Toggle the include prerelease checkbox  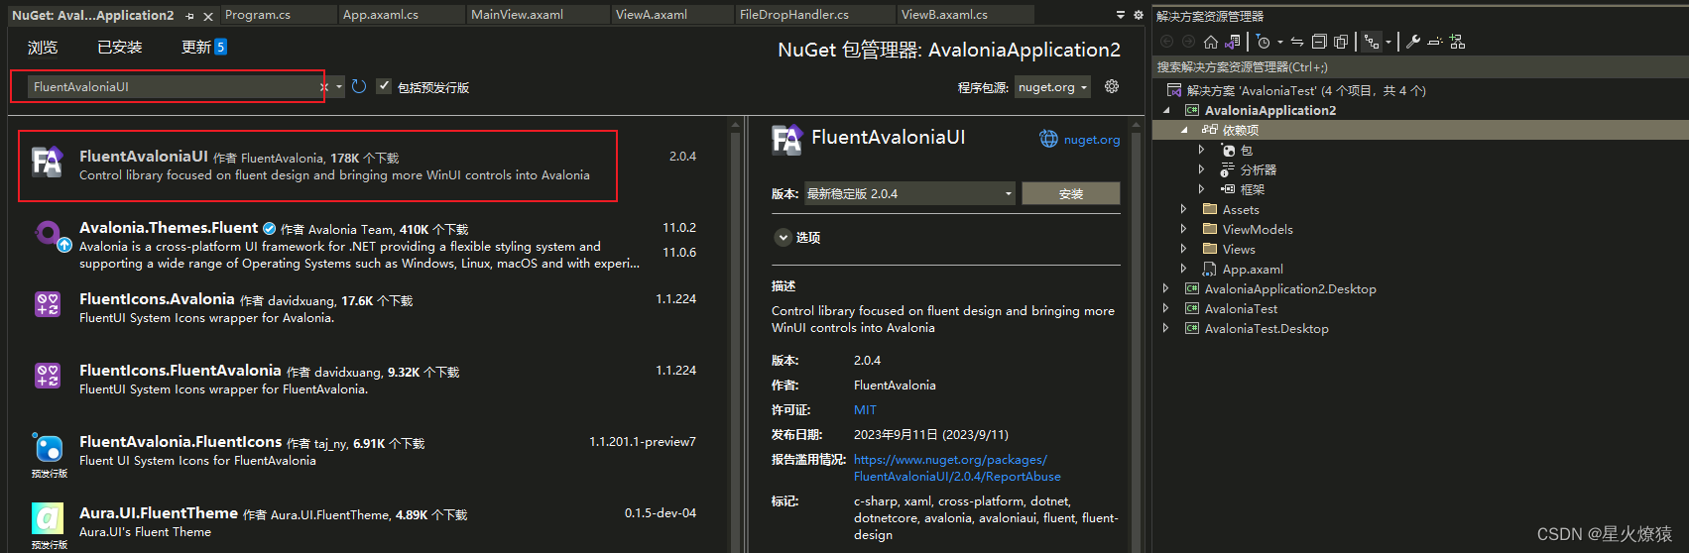pos(384,86)
